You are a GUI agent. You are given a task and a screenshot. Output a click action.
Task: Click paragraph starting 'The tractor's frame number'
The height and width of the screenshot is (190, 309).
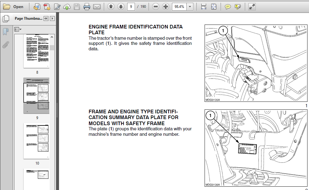[140, 43]
